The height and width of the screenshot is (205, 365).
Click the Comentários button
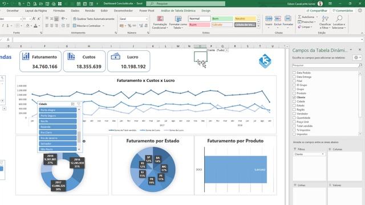coord(343,11)
